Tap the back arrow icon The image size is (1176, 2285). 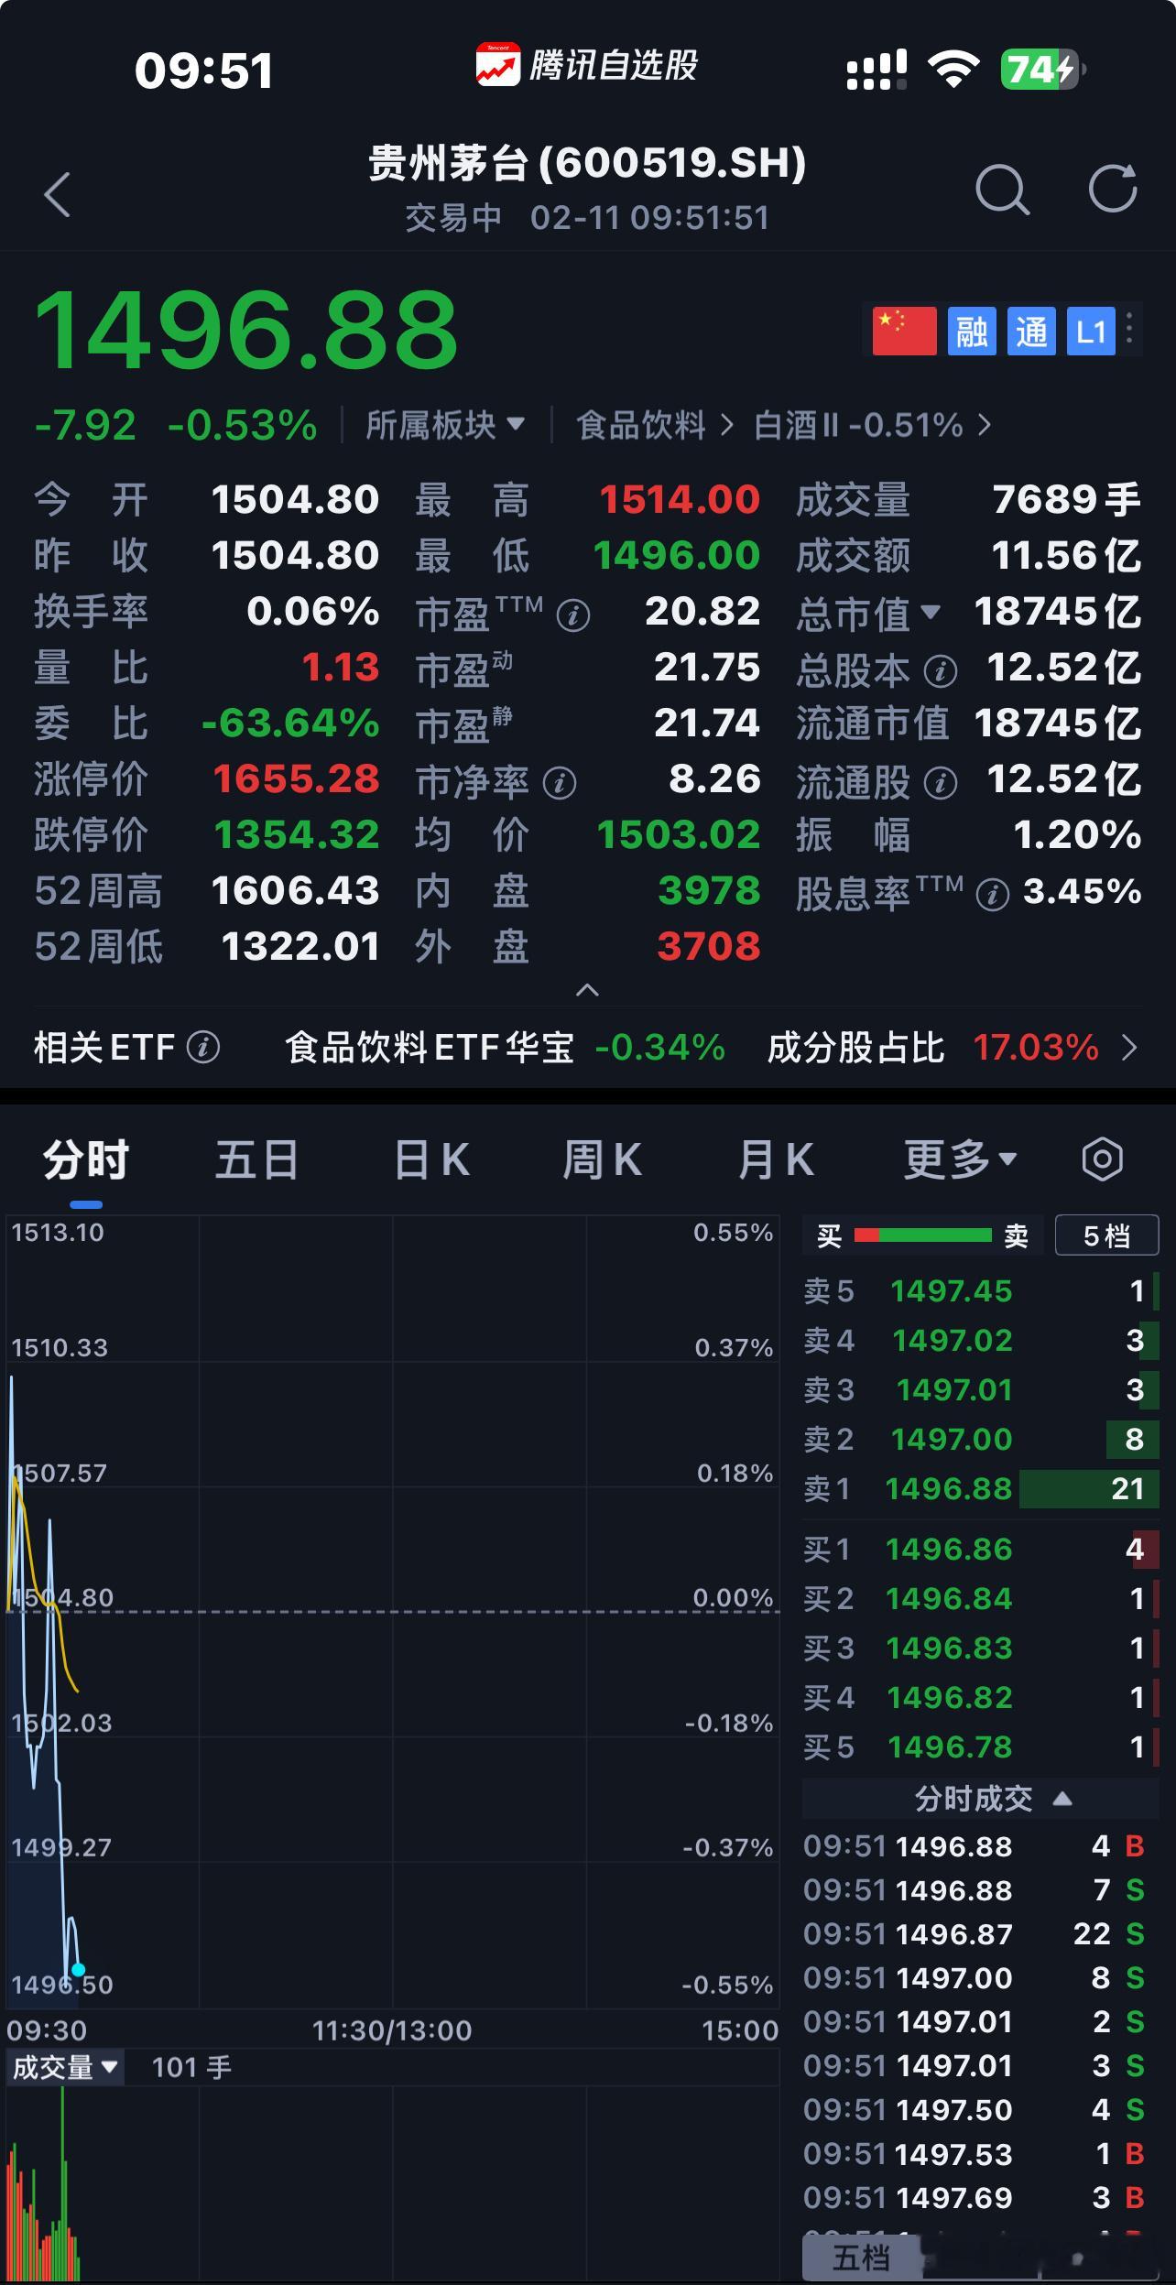pos(57,193)
